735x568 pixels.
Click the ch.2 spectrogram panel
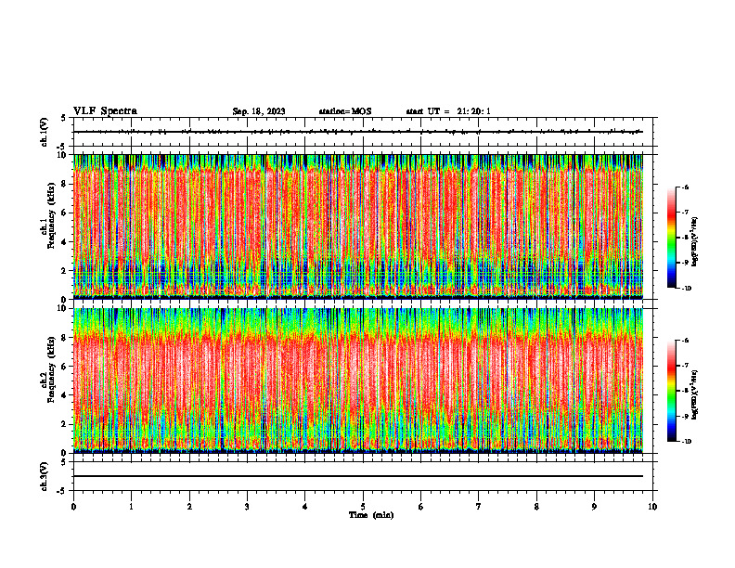[358, 381]
